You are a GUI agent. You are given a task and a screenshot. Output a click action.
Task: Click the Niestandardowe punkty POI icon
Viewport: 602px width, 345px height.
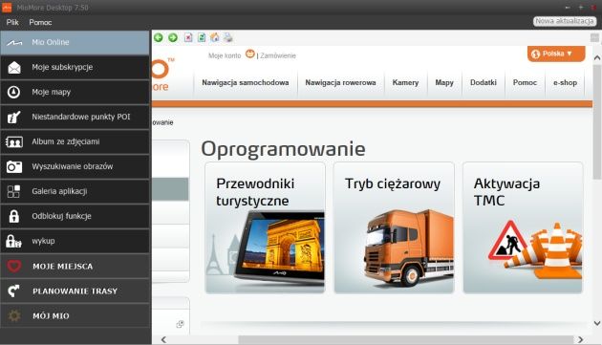tap(13, 117)
